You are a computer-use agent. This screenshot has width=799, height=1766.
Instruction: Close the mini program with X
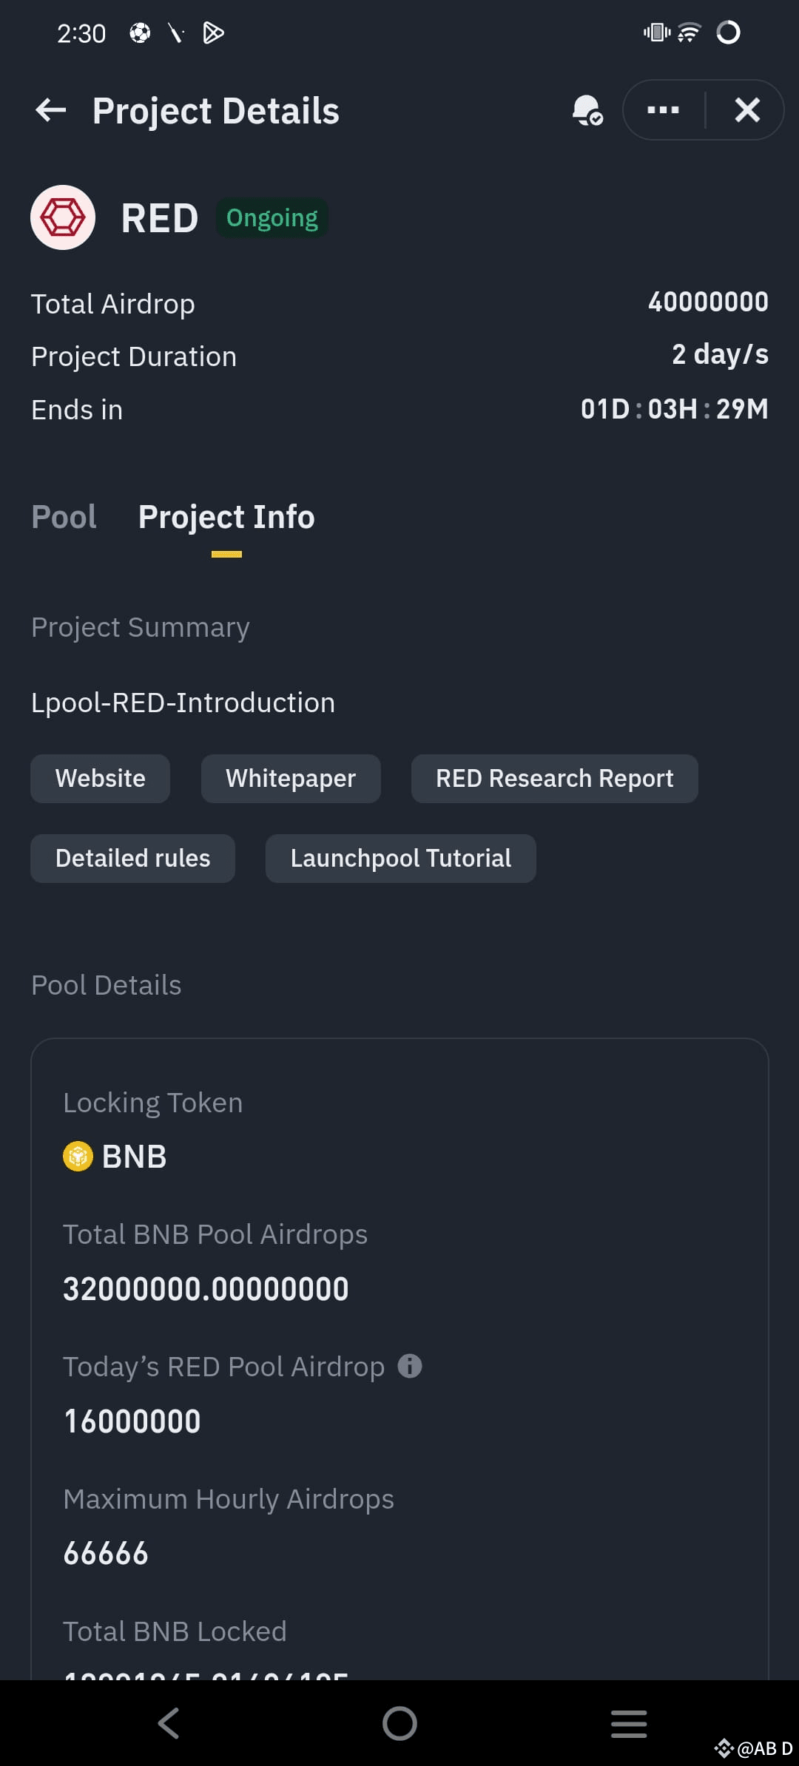747,110
